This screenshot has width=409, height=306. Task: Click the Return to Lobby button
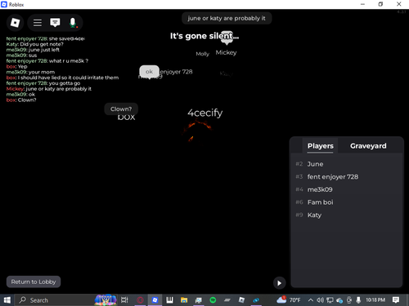34,282
